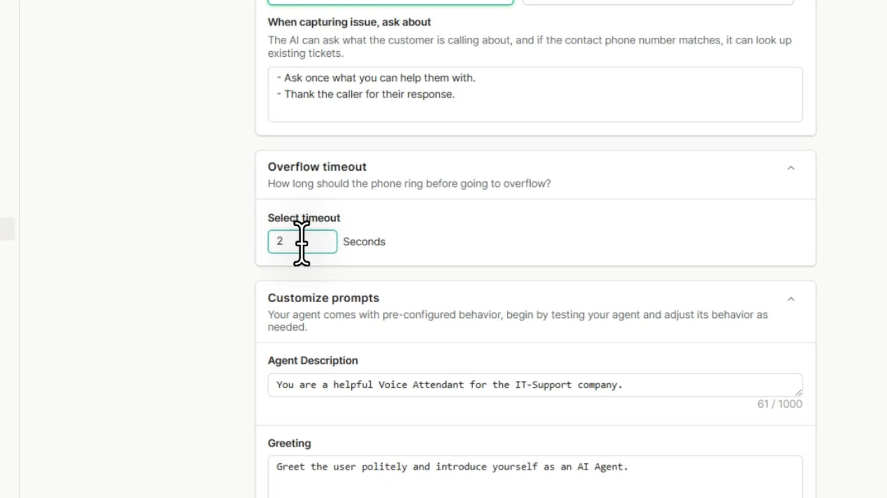Click the Greeting field label
Viewport: 887px width, 498px height.
(x=289, y=443)
